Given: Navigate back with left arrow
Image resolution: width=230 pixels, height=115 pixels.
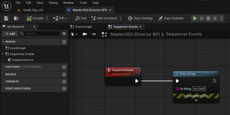Looking at the screenshot, I should coord(85,34).
